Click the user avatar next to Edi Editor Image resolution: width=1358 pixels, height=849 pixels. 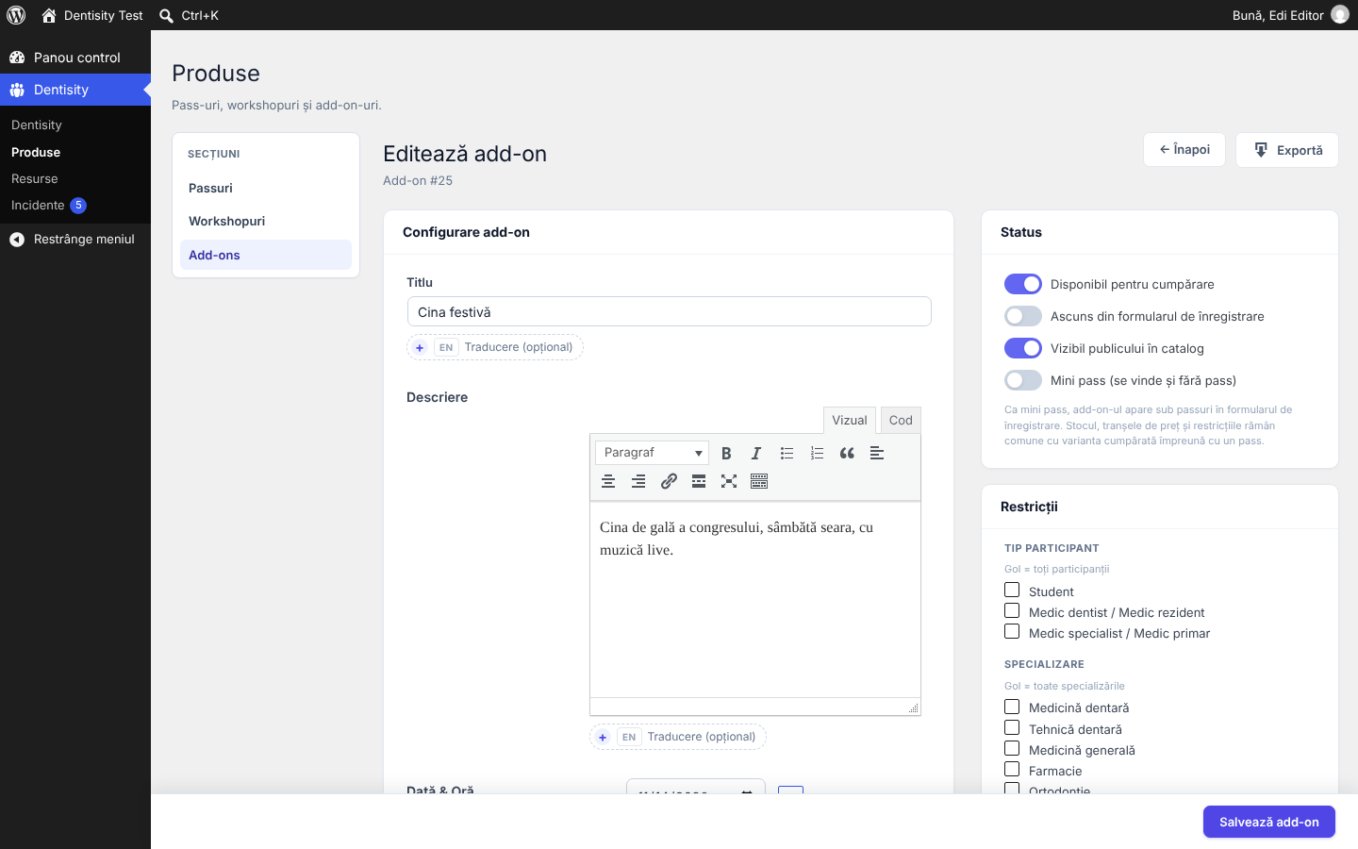pyautogui.click(x=1340, y=15)
